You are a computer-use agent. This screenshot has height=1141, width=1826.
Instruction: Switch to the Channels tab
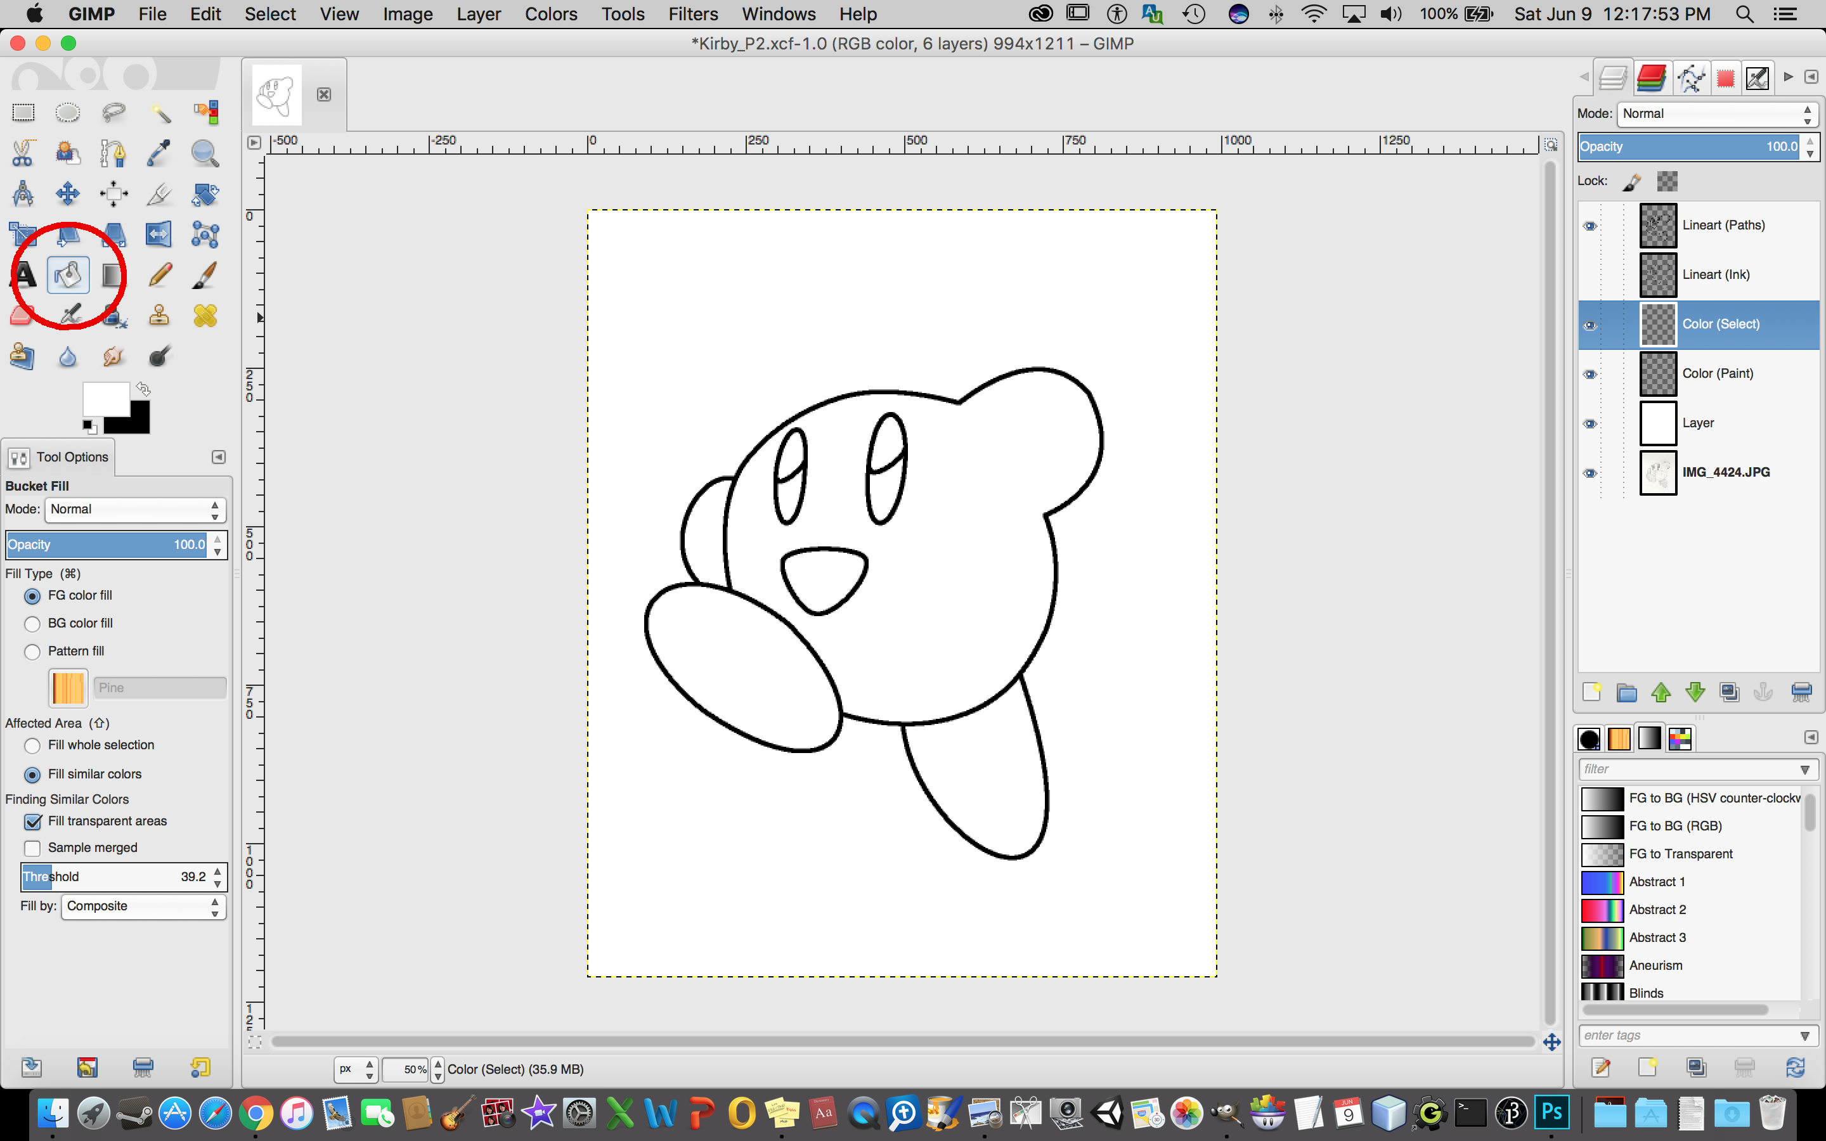coord(1652,78)
